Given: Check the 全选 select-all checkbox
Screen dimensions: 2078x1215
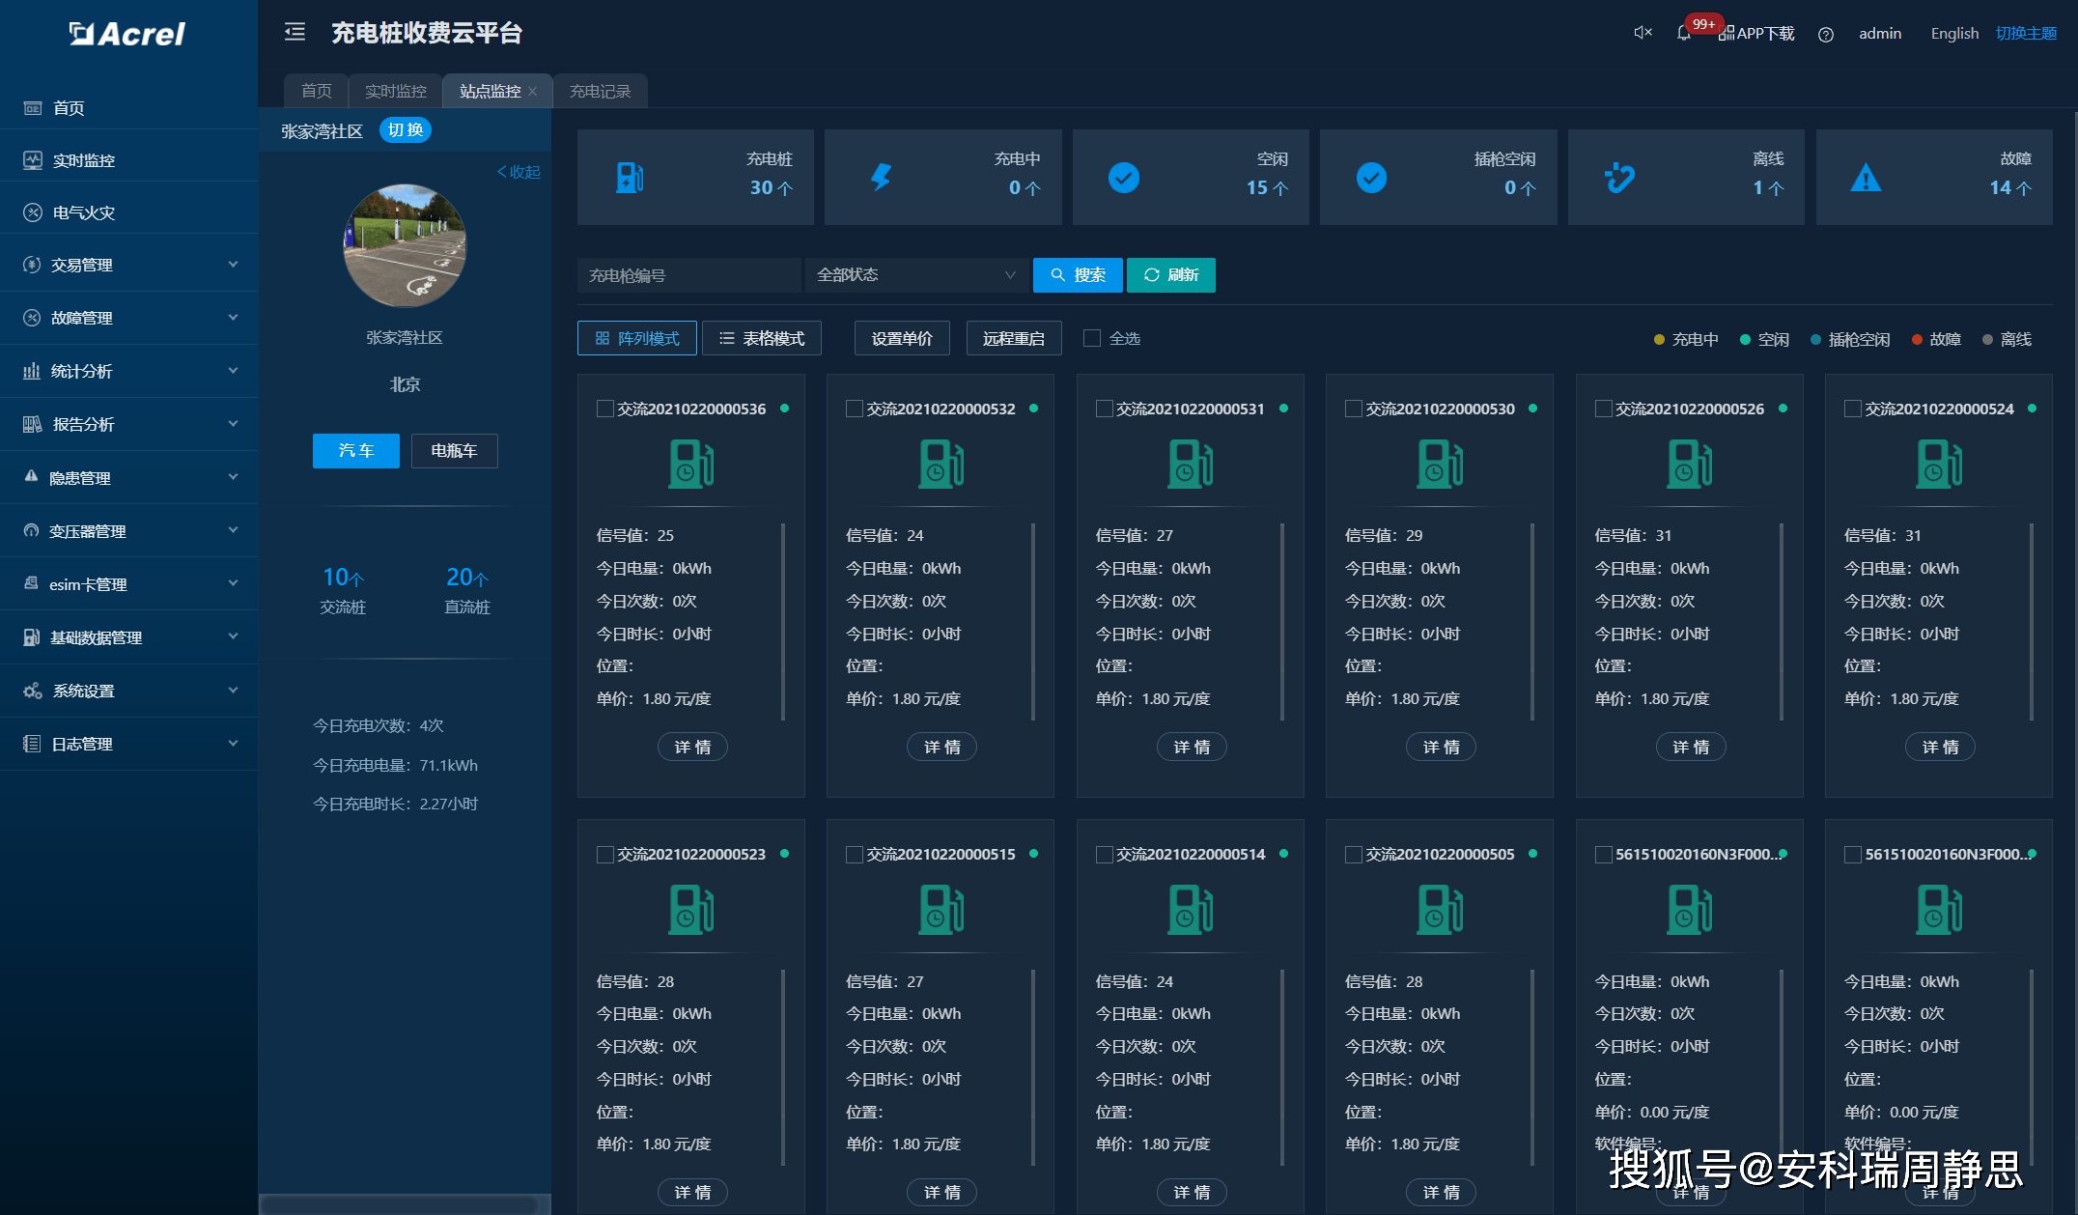Looking at the screenshot, I should tap(1092, 338).
